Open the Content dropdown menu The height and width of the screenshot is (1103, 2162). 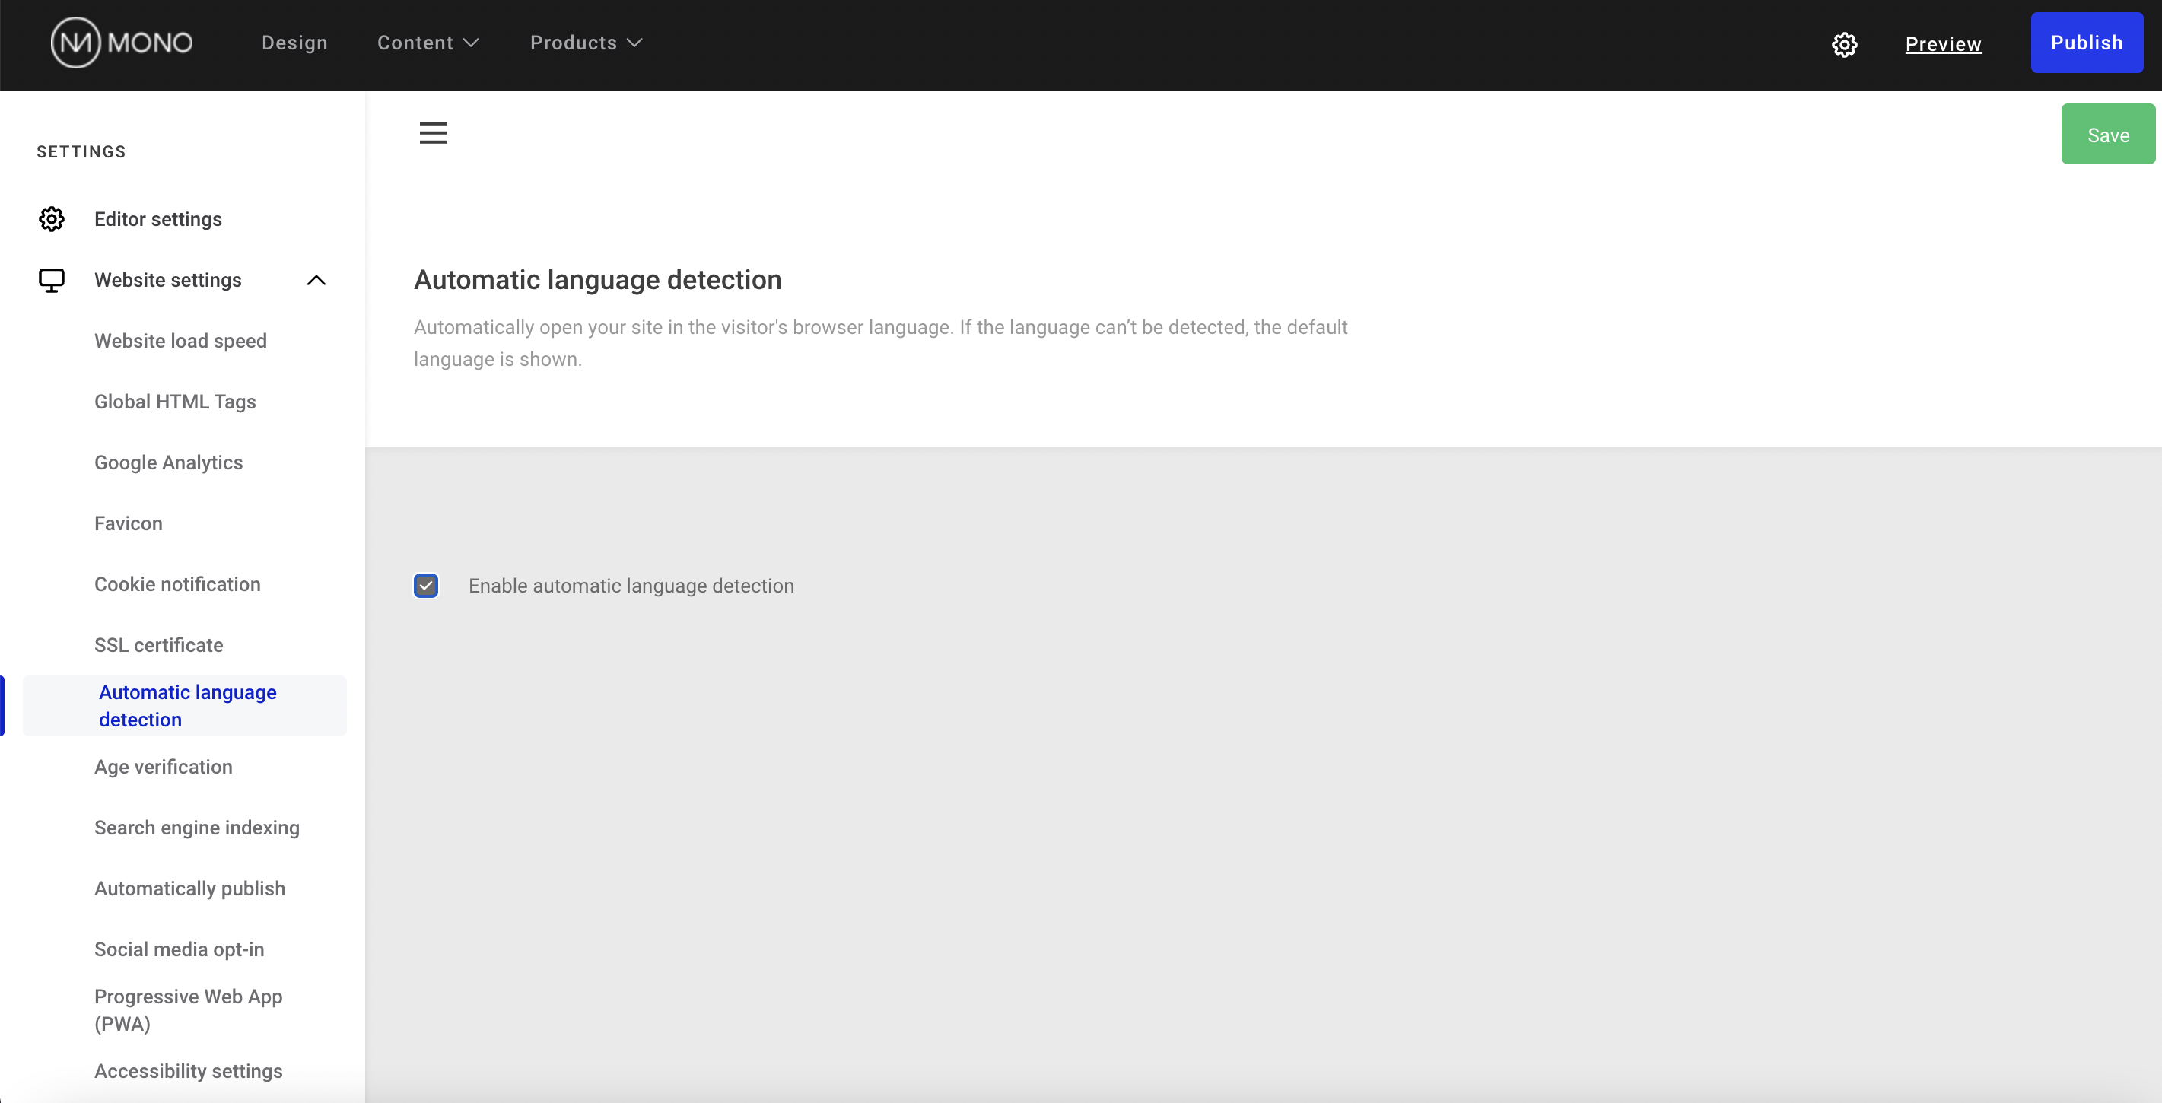(x=428, y=43)
